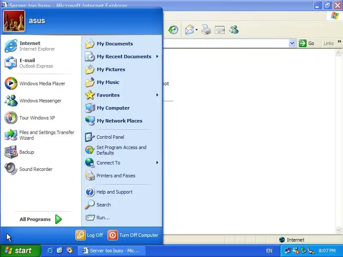
Task: Open Files and Settings Transfer Wizard
Action: click(40, 135)
